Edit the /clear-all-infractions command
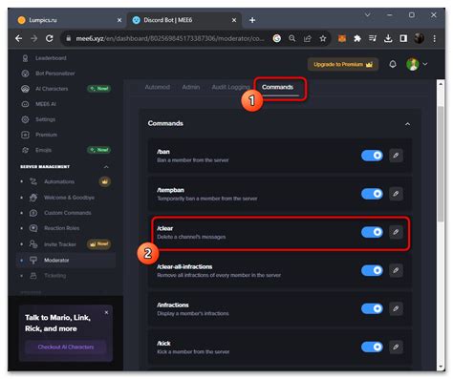The image size is (453, 379). click(x=396, y=270)
